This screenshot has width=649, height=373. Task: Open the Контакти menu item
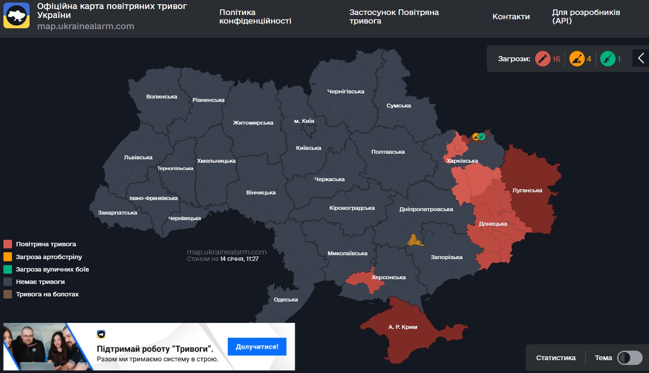(511, 17)
